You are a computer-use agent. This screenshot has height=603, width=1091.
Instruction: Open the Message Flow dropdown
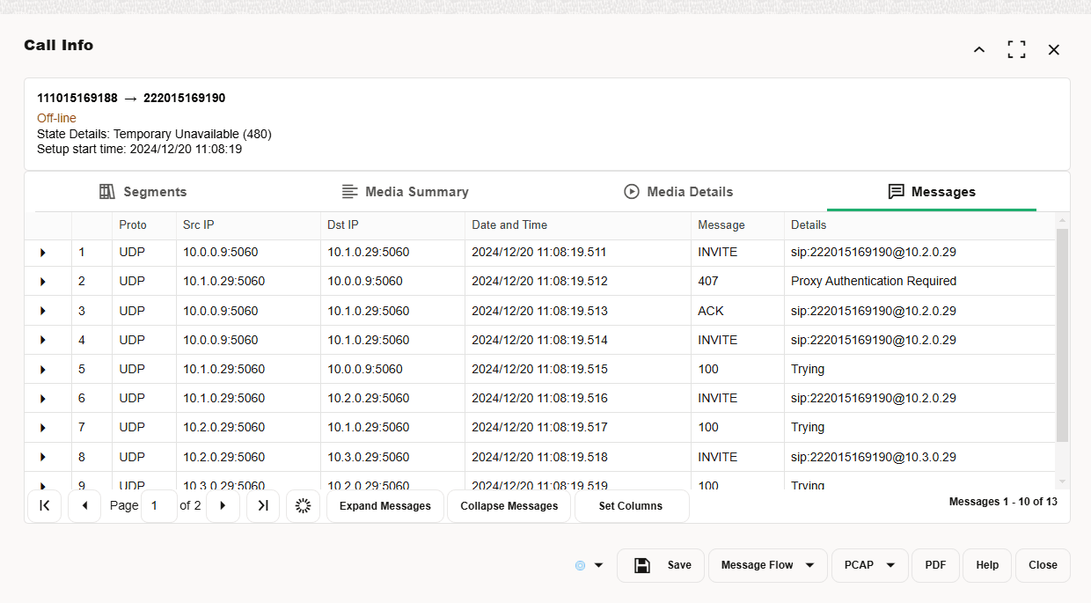[767, 565]
